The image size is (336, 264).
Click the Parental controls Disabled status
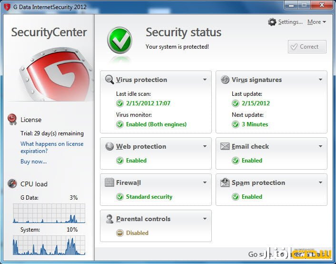click(137, 233)
